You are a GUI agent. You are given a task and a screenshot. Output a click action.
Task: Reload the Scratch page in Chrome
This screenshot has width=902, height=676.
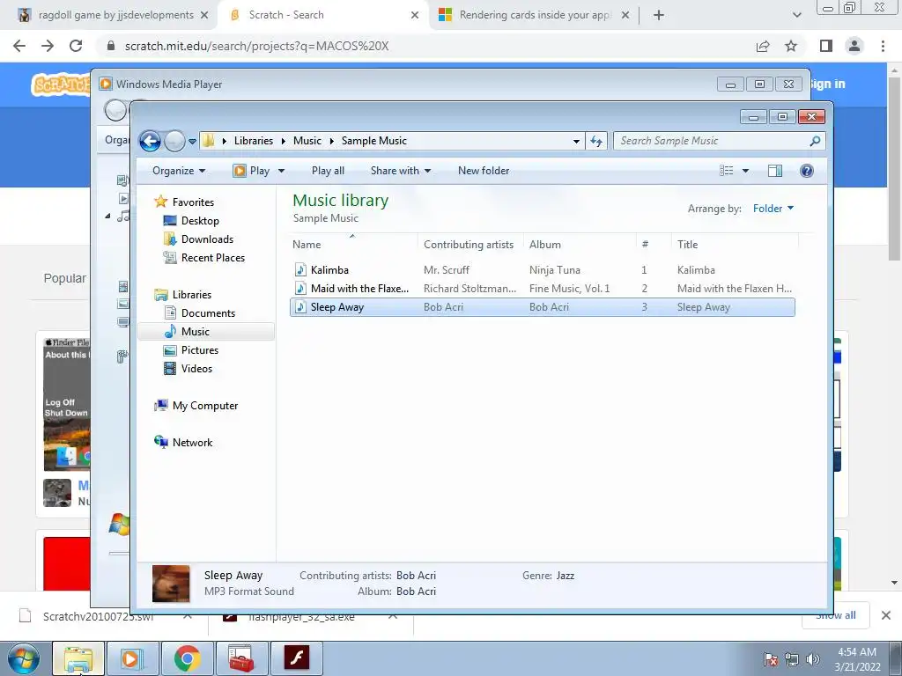click(76, 46)
